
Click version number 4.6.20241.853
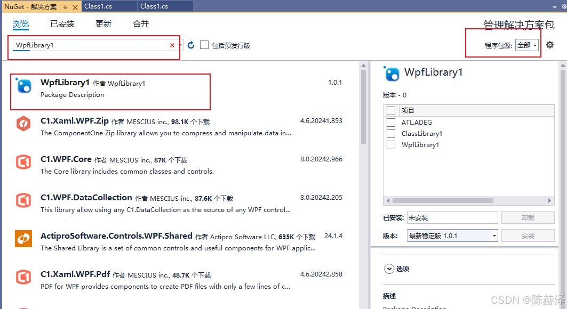(x=321, y=120)
